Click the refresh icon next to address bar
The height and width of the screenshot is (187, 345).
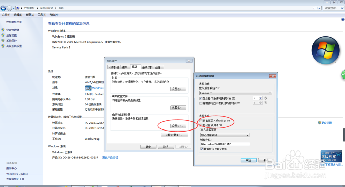point(319,8)
